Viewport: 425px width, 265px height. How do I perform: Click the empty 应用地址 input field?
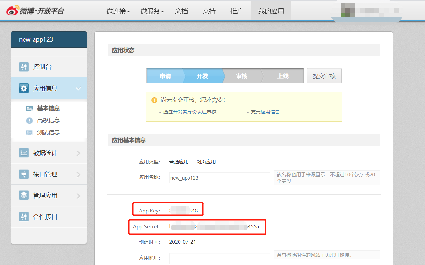pyautogui.click(x=219, y=258)
